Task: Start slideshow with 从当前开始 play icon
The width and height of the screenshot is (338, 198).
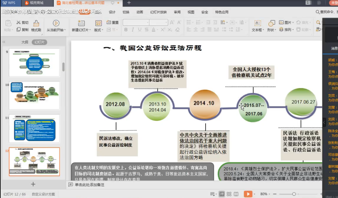Action: pyautogui.click(x=56, y=23)
